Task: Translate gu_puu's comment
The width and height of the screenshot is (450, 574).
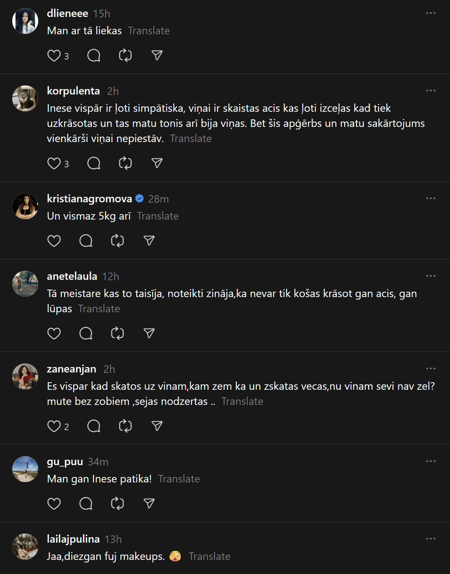Action: click(x=179, y=479)
